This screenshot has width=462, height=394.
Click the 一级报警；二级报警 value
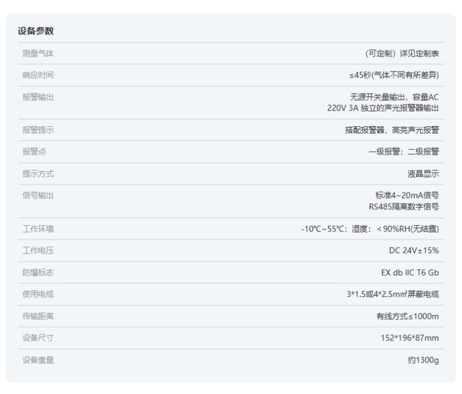click(404, 152)
